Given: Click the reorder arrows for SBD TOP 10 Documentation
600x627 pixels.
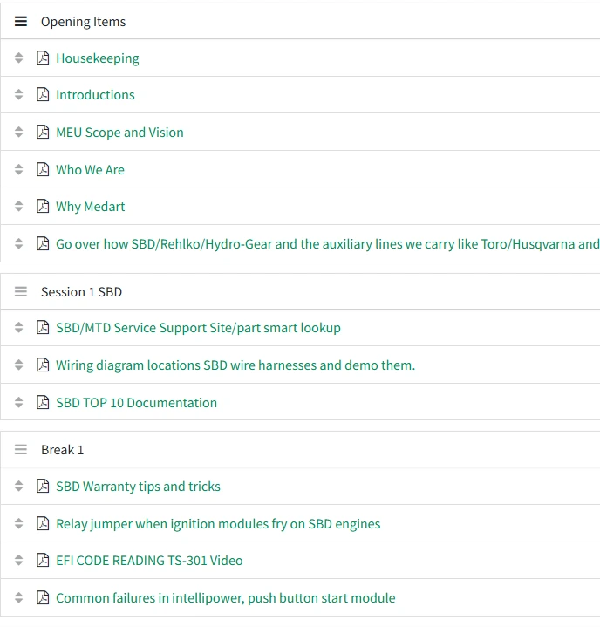Looking at the screenshot, I should (x=19, y=402).
